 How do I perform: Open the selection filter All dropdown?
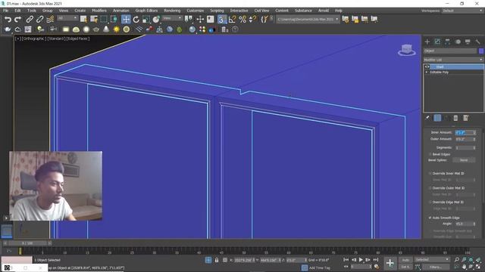[x=67, y=18]
